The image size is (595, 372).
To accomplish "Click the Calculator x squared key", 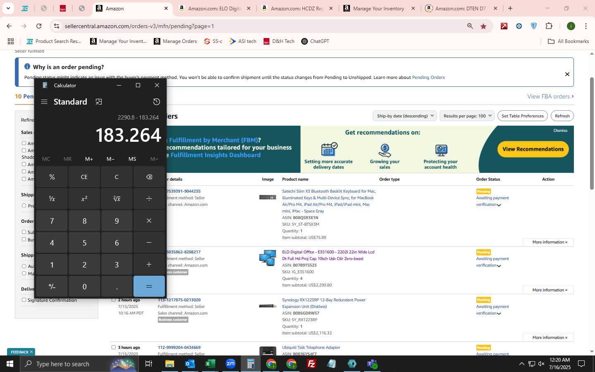I will [84, 199].
